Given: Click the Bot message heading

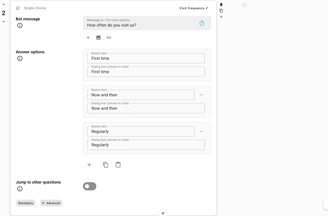Looking at the screenshot, I should tap(28, 19).
